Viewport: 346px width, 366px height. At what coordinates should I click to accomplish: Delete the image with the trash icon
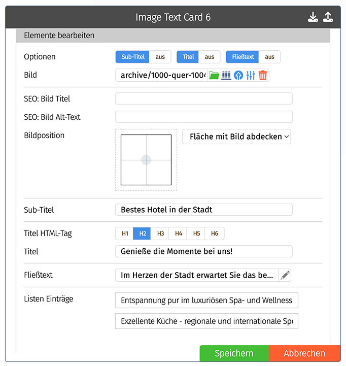coord(263,75)
